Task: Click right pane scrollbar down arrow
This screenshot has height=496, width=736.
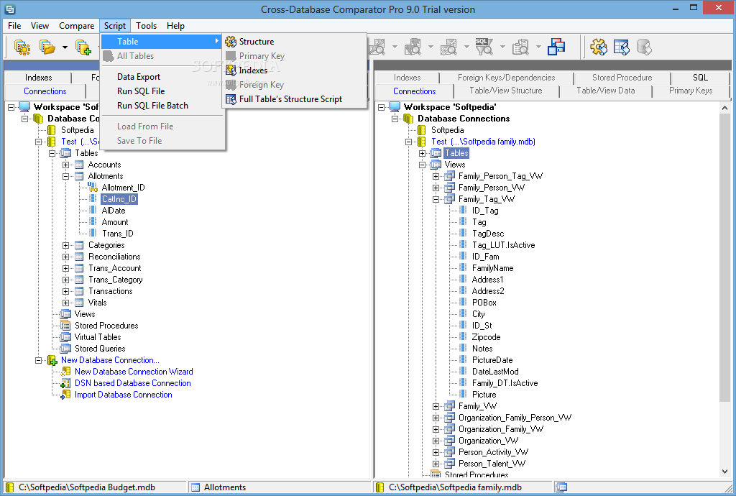Action: [724, 472]
